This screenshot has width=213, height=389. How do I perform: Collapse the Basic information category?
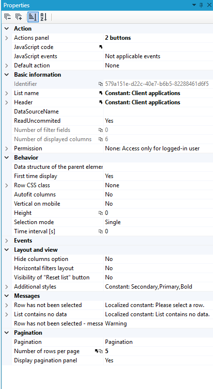pyautogui.click(x=7, y=75)
